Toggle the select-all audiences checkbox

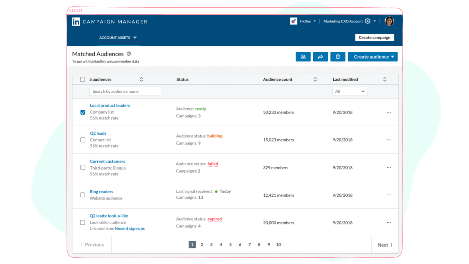(82, 79)
